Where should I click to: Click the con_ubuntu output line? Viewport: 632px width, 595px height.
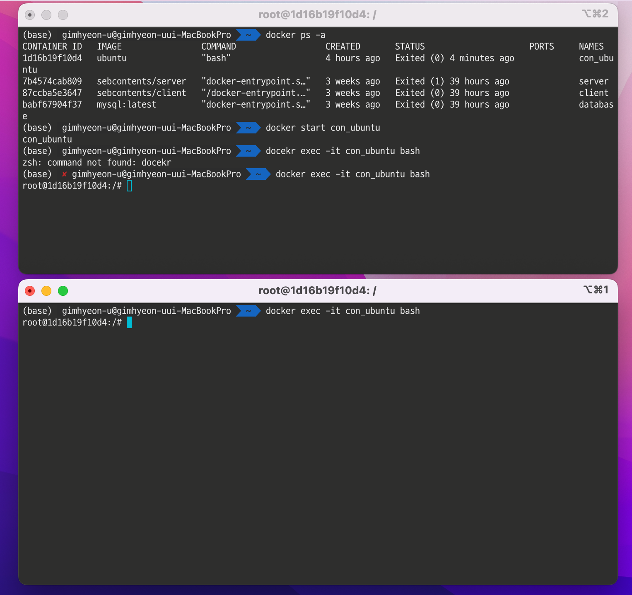(47, 139)
